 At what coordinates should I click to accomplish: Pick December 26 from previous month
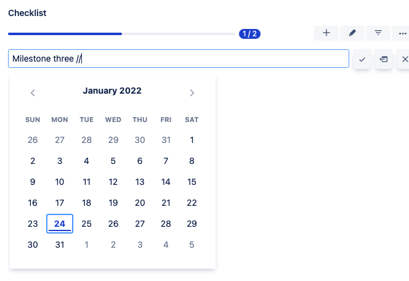[33, 140]
